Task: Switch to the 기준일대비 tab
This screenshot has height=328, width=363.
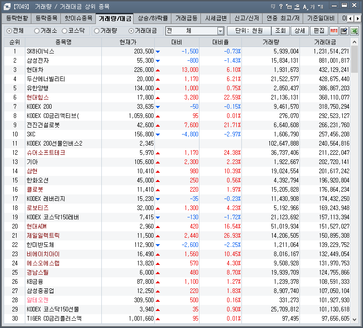Action: tap(321, 18)
